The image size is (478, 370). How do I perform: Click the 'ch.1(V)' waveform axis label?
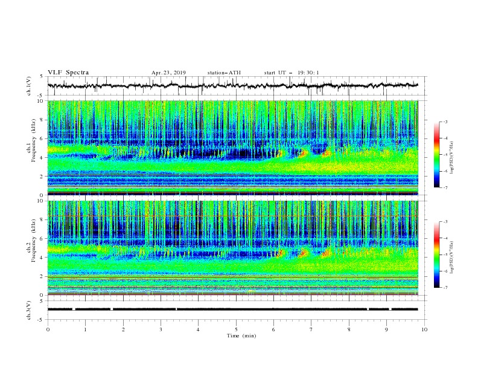coord(29,86)
